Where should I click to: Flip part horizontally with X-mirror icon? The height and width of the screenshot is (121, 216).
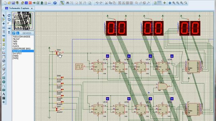(9, 28)
